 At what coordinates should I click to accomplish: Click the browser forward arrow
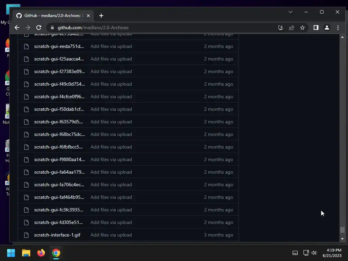[x=28, y=28]
